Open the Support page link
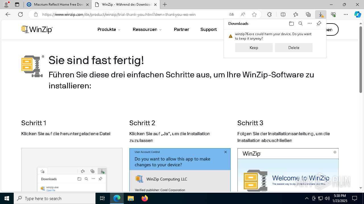The height and width of the screenshot is (204, 364). (208, 29)
